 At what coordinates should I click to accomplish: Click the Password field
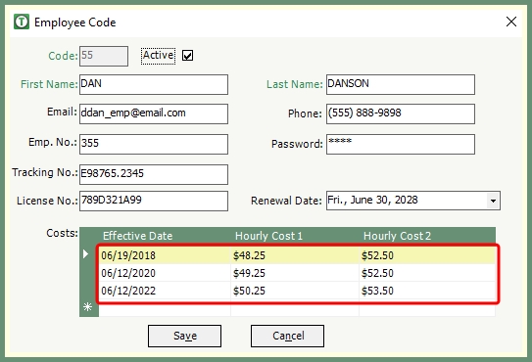401,145
